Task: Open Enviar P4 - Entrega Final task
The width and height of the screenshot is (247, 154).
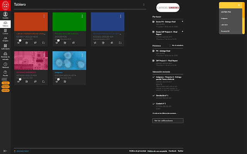Action: [166, 22]
